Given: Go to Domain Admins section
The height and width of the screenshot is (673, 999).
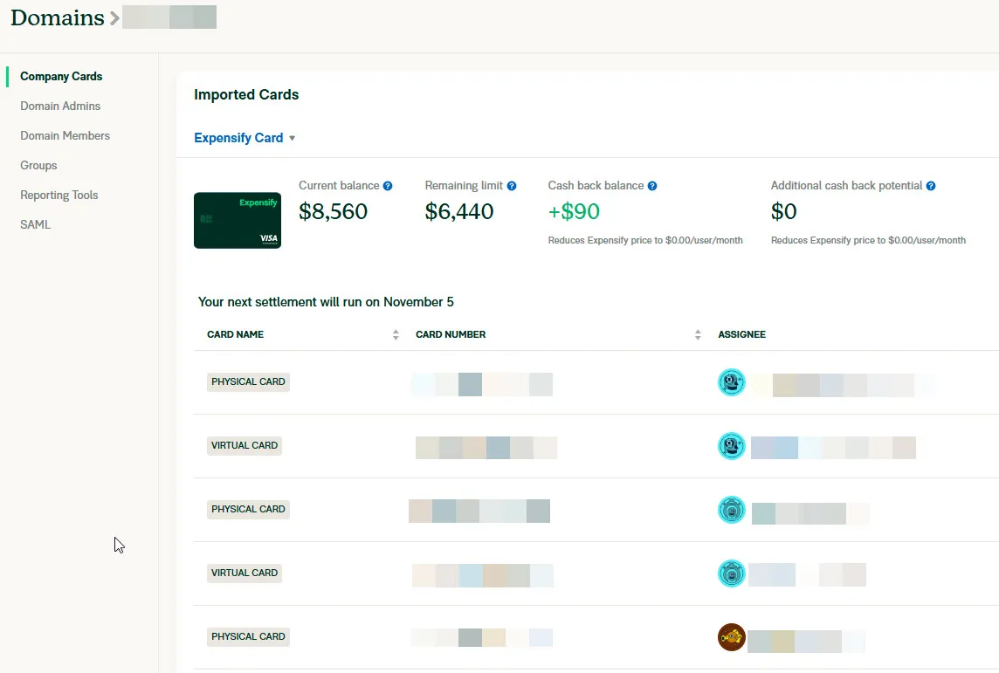Looking at the screenshot, I should (60, 106).
